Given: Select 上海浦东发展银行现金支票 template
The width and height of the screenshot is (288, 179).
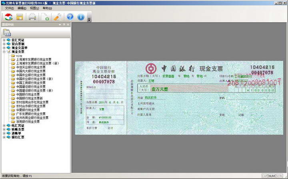Looking at the screenshot, I should click(34, 60).
